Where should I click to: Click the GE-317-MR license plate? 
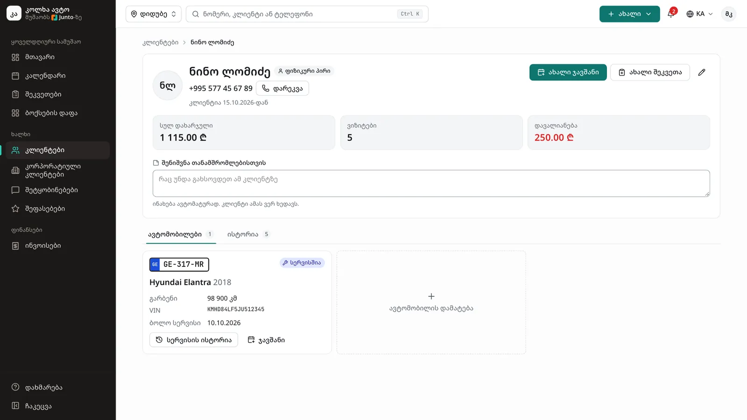pyautogui.click(x=179, y=265)
